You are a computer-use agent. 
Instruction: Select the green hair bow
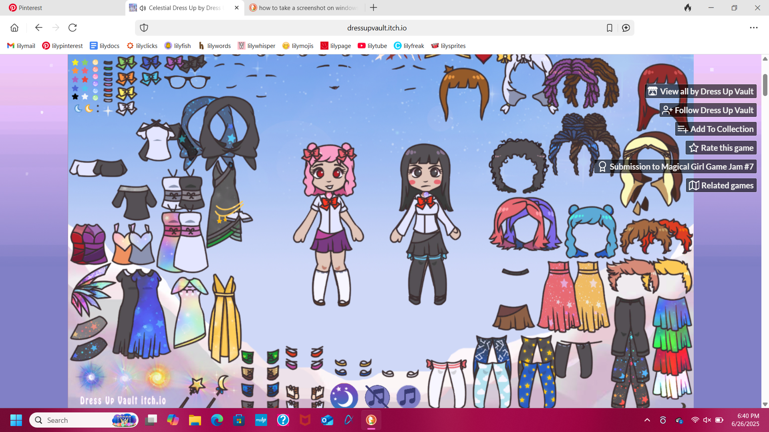(126, 63)
